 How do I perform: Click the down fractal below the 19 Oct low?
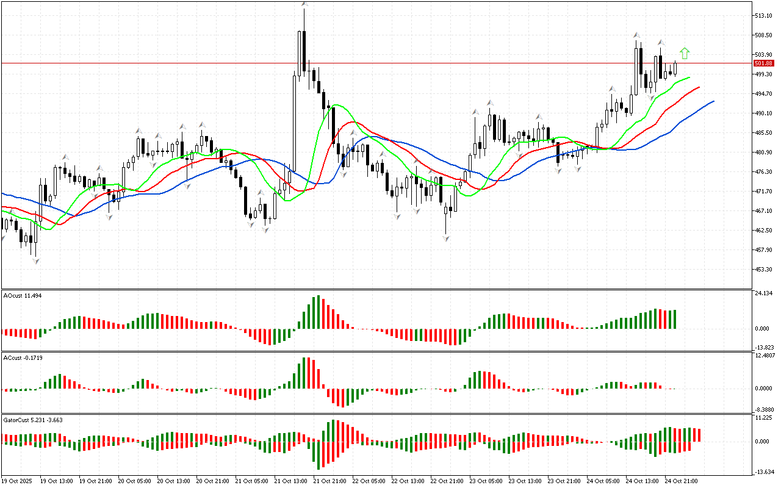point(35,261)
